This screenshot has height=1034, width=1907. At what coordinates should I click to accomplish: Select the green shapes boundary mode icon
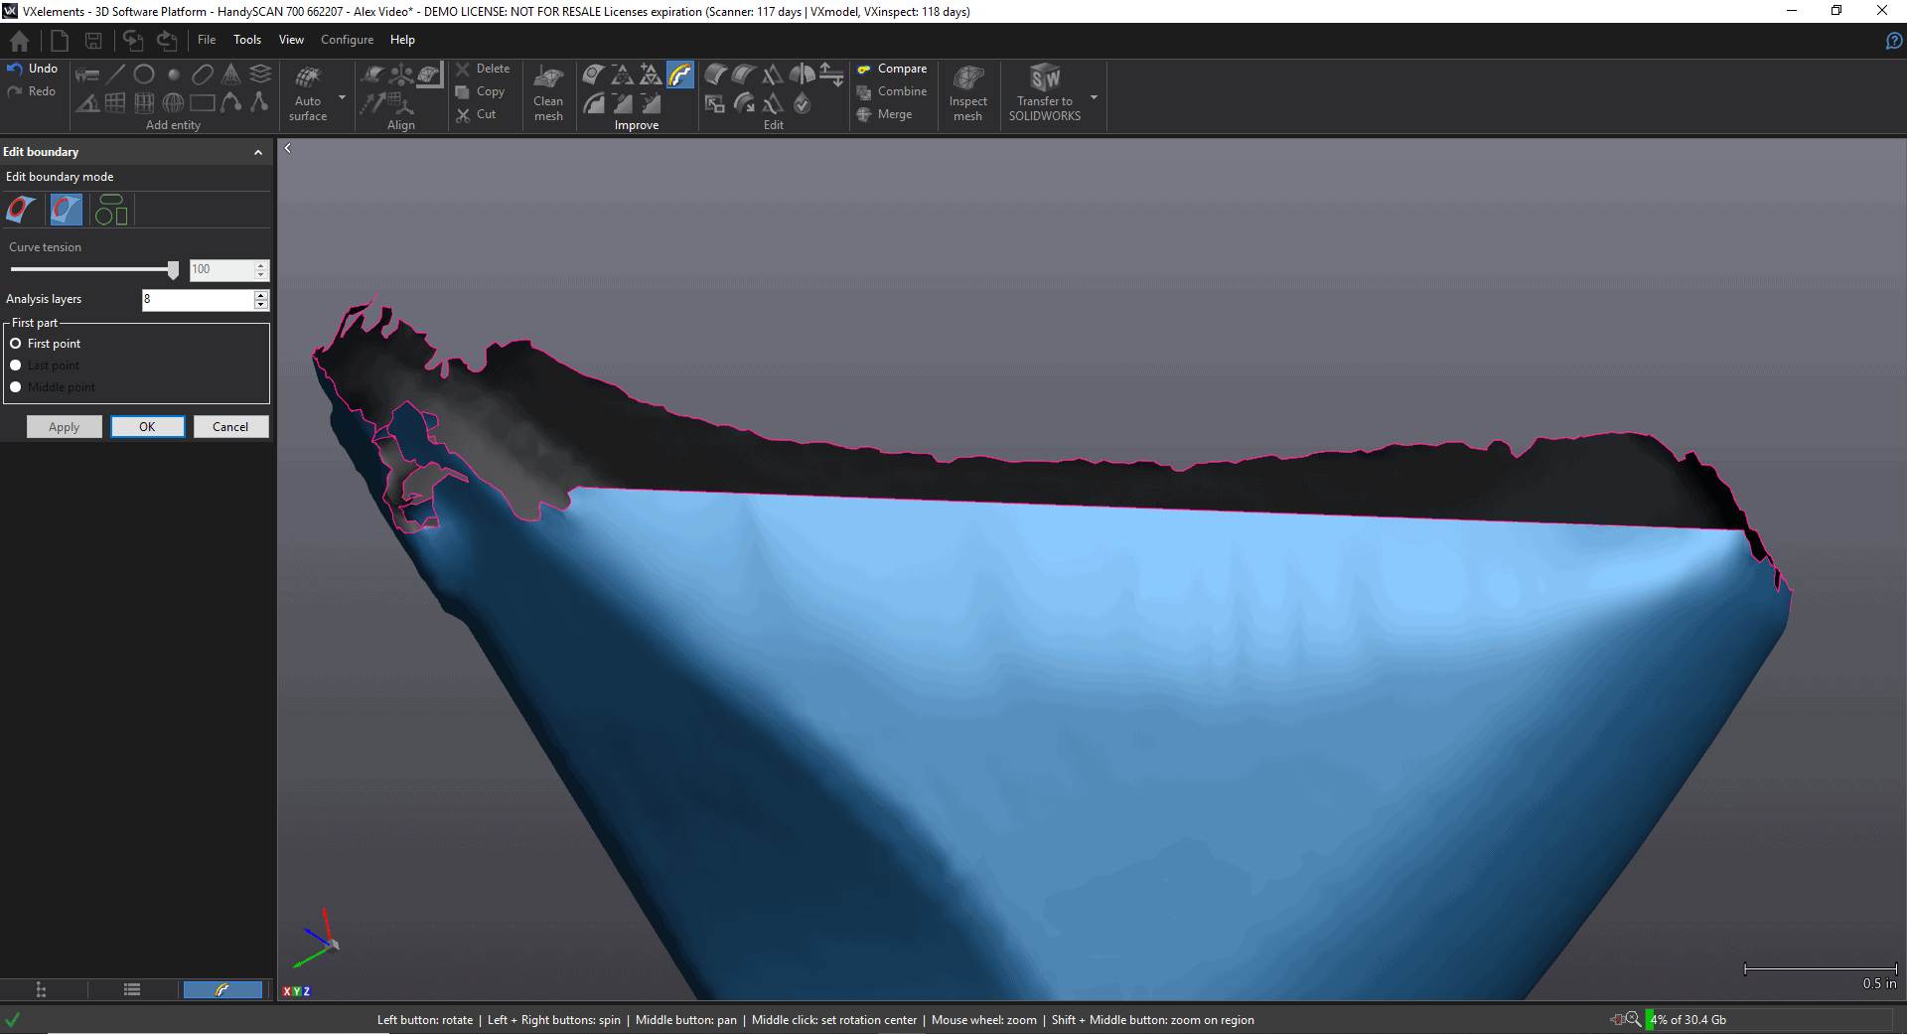click(110, 210)
